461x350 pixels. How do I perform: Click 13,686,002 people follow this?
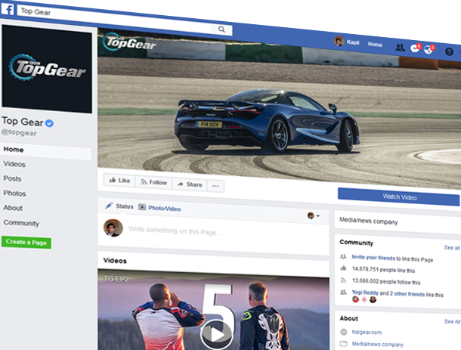click(386, 281)
